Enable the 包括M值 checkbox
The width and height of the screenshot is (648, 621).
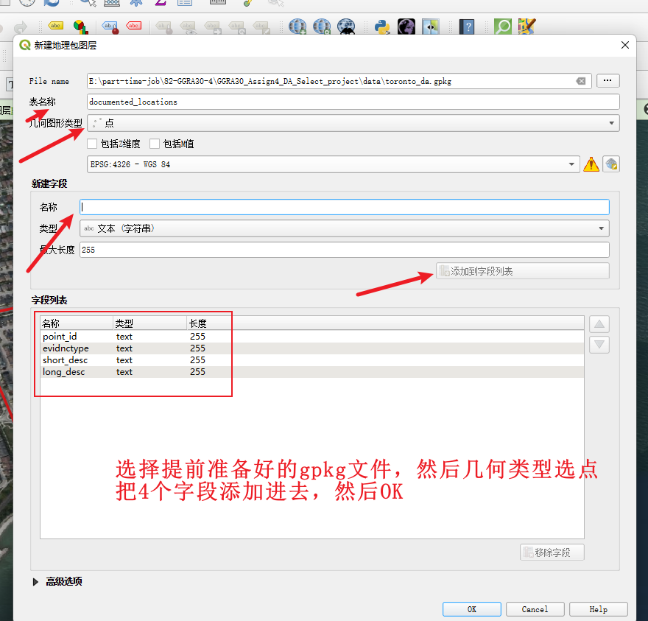(x=155, y=144)
